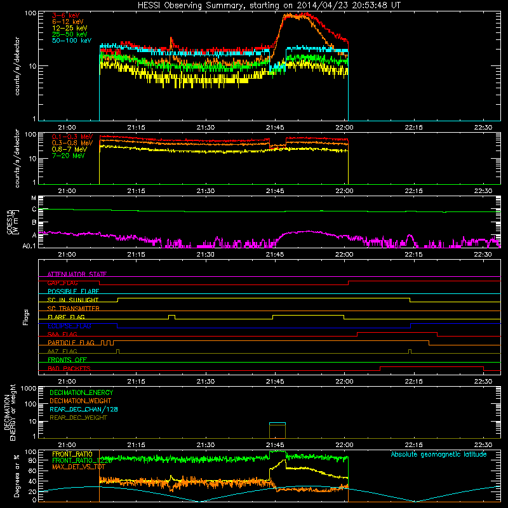This screenshot has width=508, height=508.
Task: Click counts/s/detector axis title of top panel
Action: pyautogui.click(x=17, y=66)
